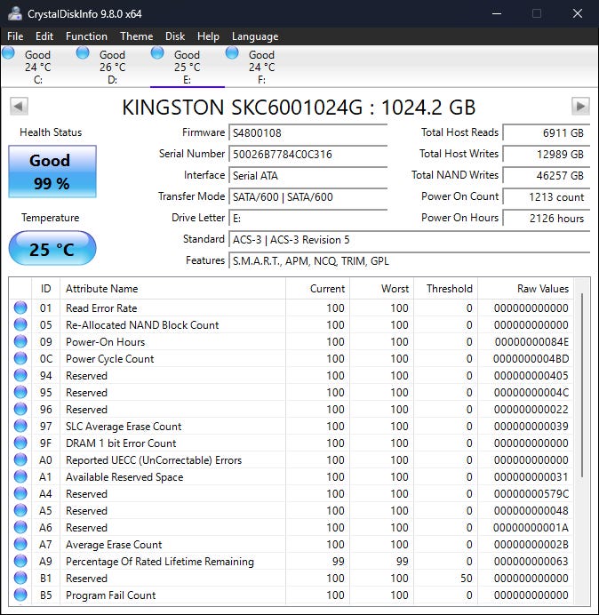Select drive D: status orb

[x=84, y=53]
